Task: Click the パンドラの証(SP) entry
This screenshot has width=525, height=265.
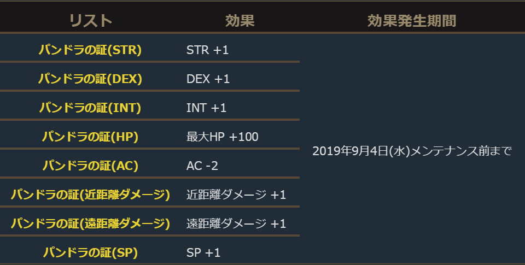Action: point(90,252)
